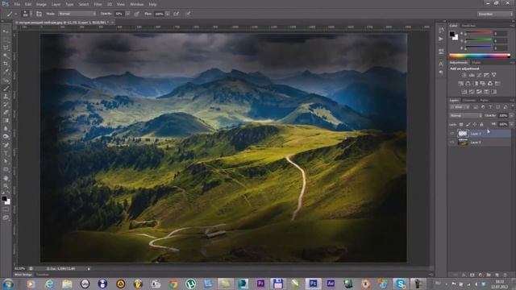
Task: Select the Hand tool
Action: point(6,178)
